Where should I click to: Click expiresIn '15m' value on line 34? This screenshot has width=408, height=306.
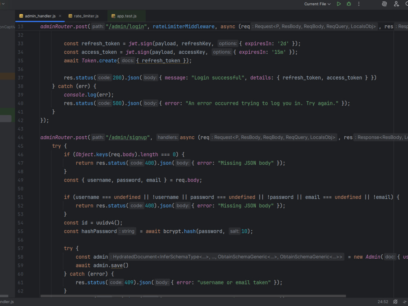pos(278,52)
